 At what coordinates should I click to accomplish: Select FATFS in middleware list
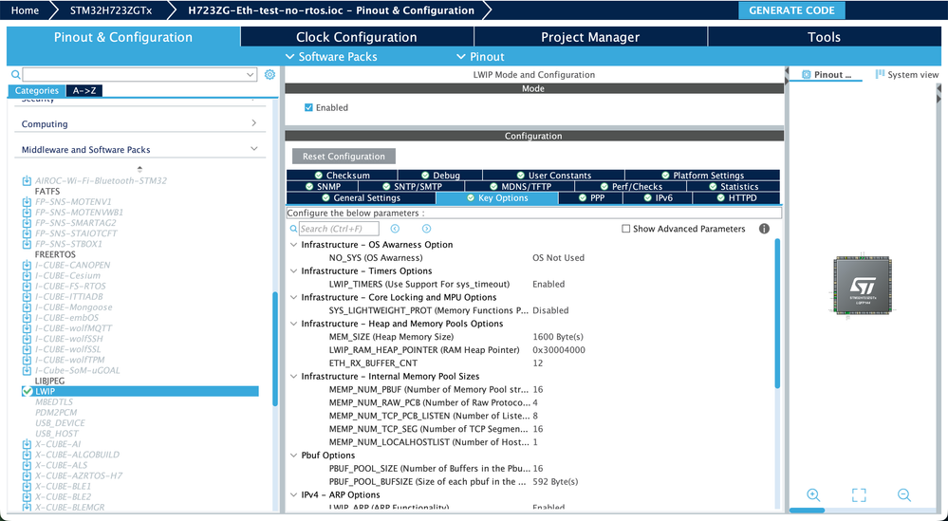(x=47, y=191)
